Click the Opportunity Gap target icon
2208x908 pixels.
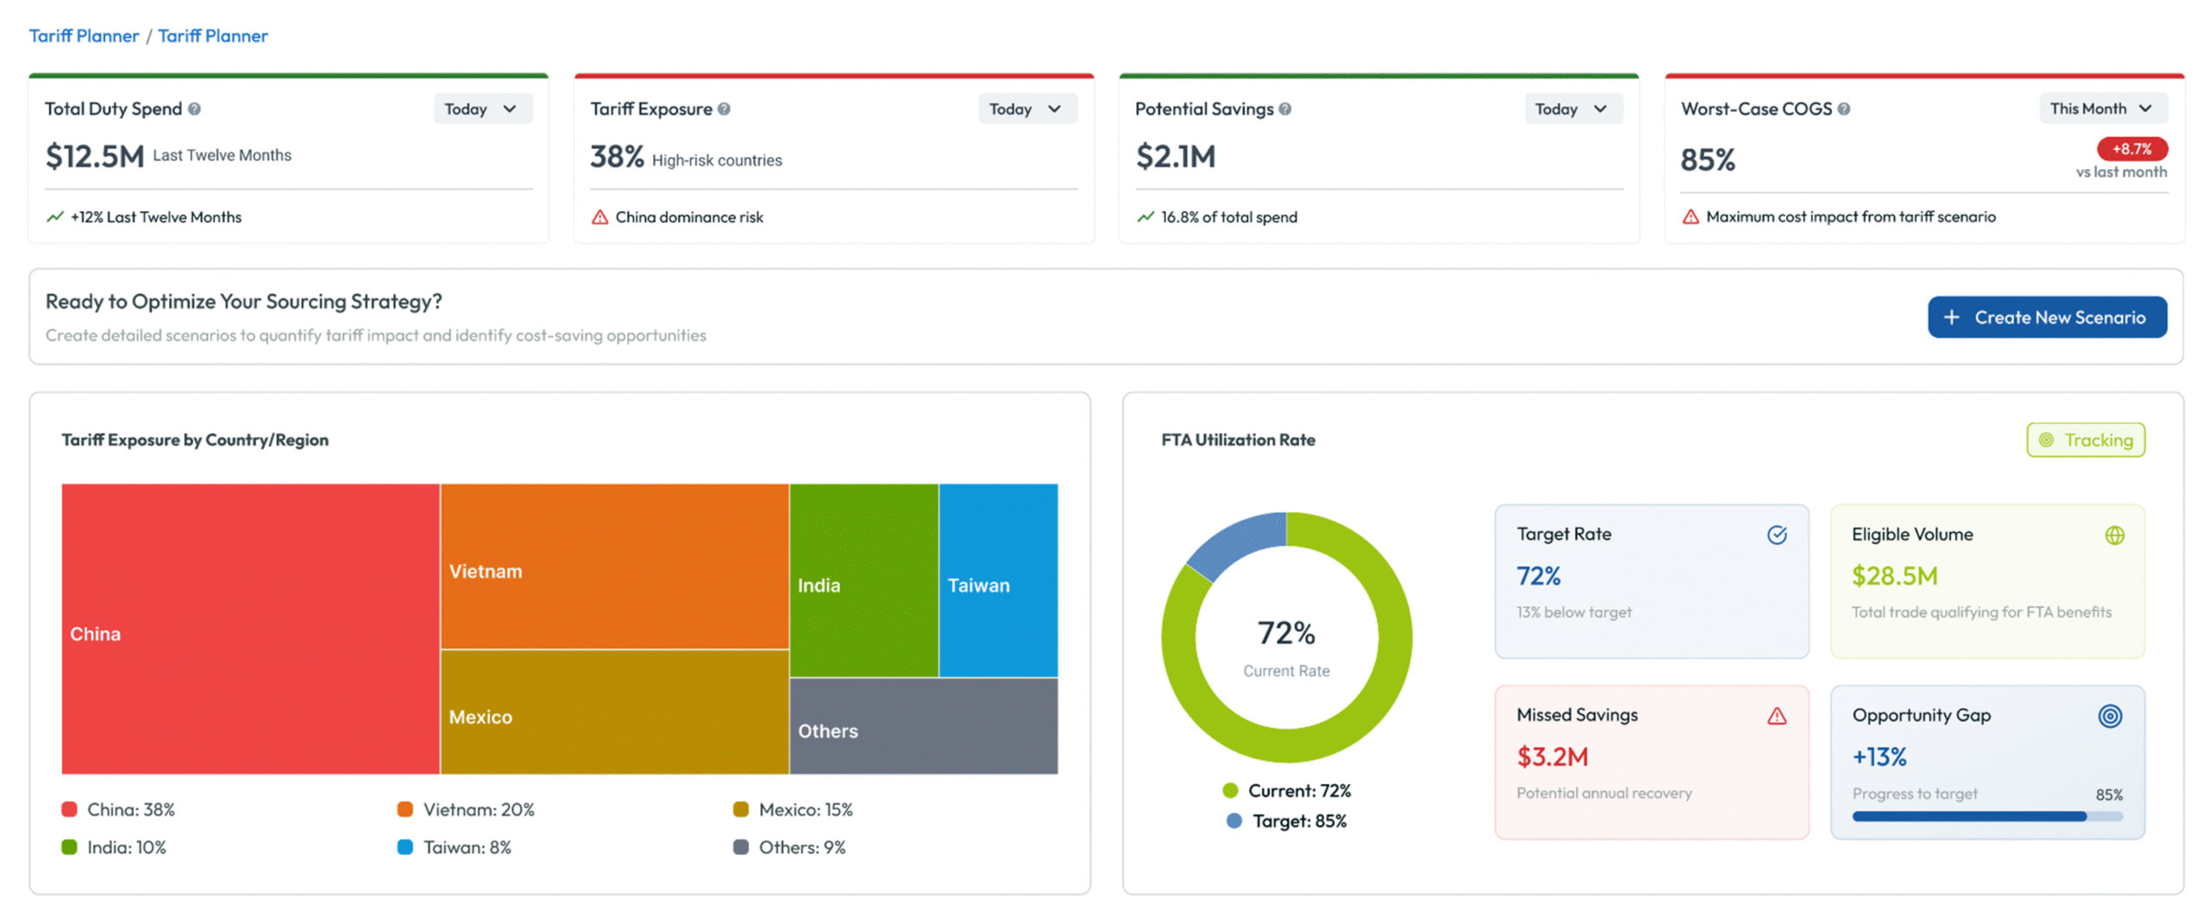[2110, 716]
